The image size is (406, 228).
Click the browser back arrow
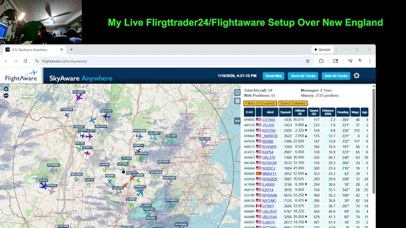click(x=6, y=61)
